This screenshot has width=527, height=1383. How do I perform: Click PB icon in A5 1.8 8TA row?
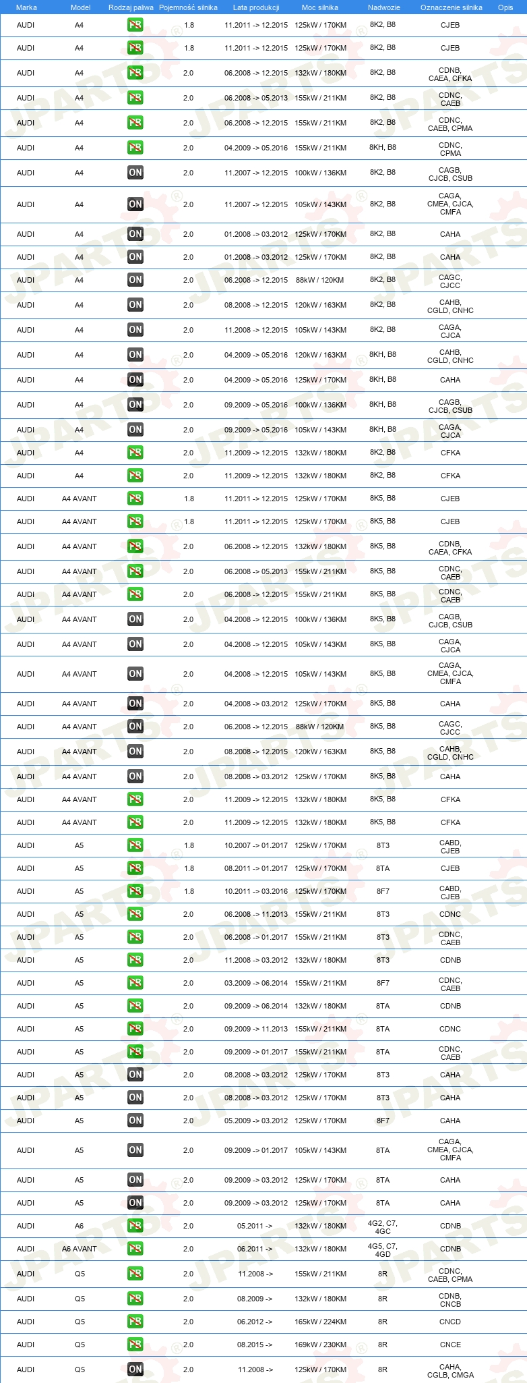pyautogui.click(x=135, y=868)
